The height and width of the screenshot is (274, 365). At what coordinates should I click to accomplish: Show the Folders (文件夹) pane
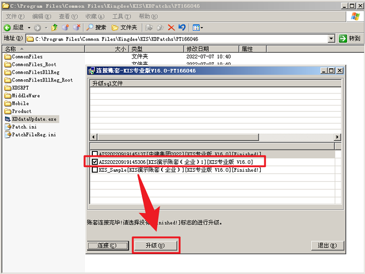[124, 27]
